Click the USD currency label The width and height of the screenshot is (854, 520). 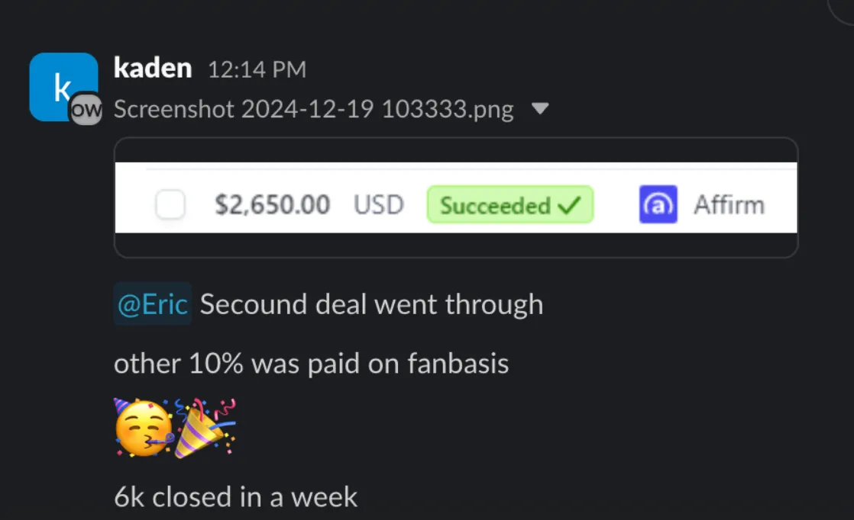pyautogui.click(x=379, y=205)
